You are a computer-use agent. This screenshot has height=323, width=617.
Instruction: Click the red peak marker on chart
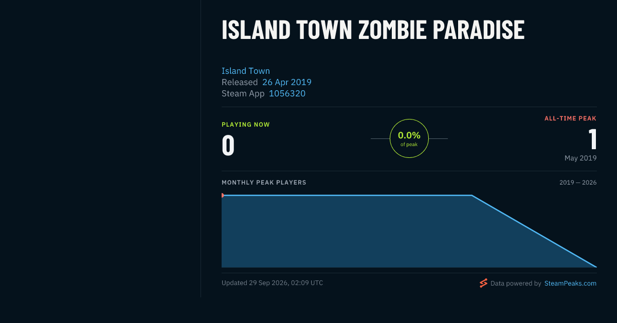(222, 195)
